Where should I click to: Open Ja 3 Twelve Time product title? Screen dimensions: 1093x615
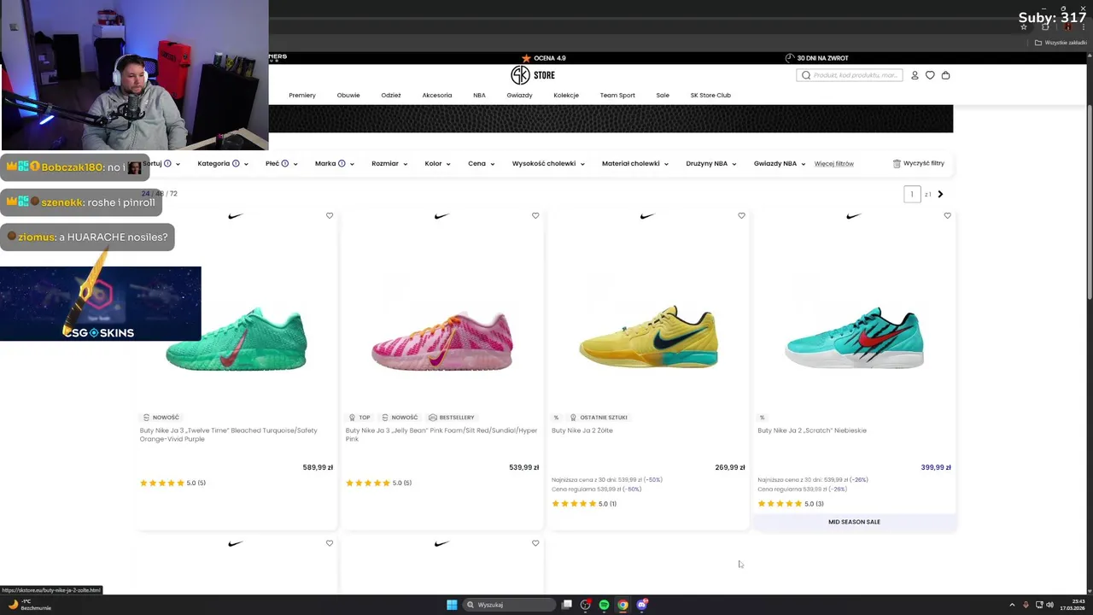[x=229, y=434]
